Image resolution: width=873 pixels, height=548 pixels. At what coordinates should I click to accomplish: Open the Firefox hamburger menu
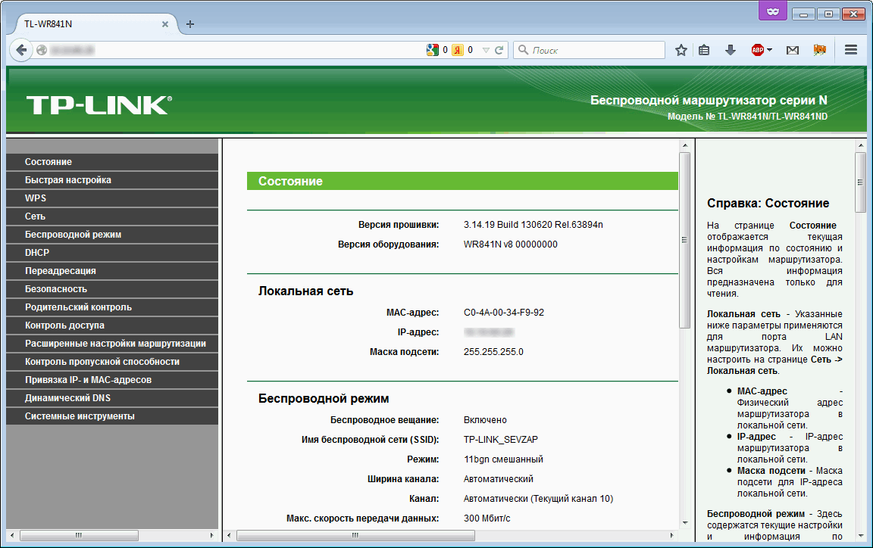(x=851, y=50)
